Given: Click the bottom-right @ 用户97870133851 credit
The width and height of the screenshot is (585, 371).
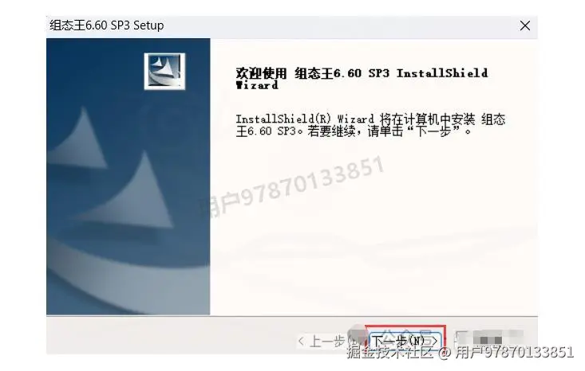Looking at the screenshot, I should click(505, 352).
